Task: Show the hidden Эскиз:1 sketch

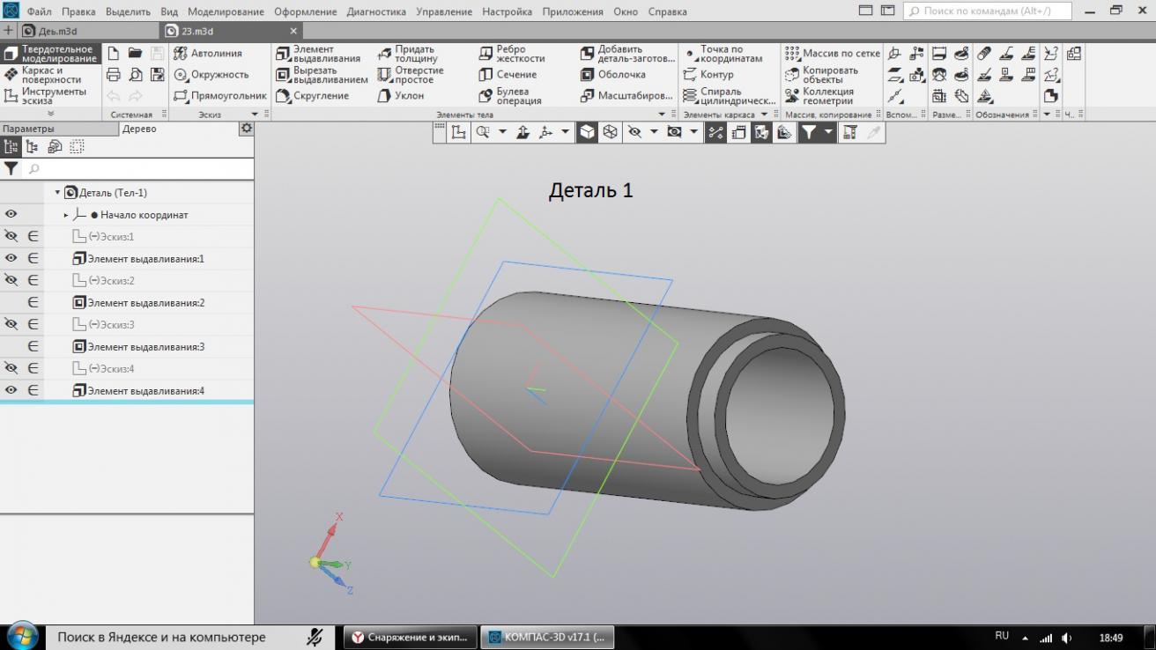Action: tap(11, 237)
